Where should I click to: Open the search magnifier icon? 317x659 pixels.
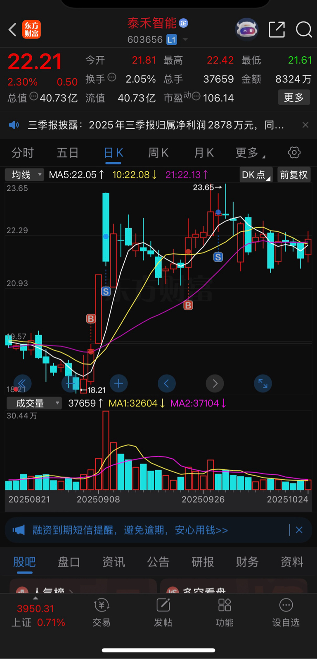304,30
